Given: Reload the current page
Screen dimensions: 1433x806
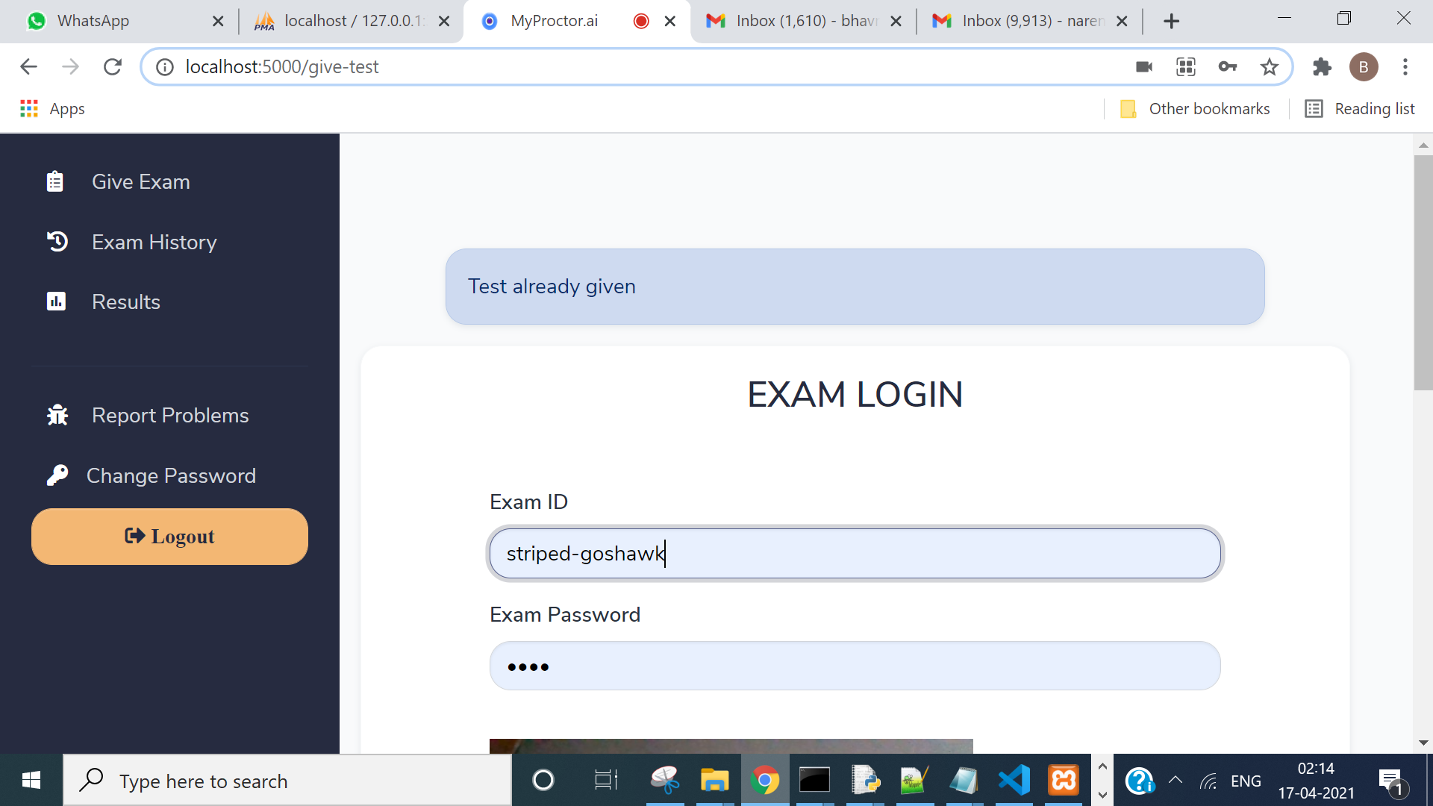Looking at the screenshot, I should click(113, 67).
